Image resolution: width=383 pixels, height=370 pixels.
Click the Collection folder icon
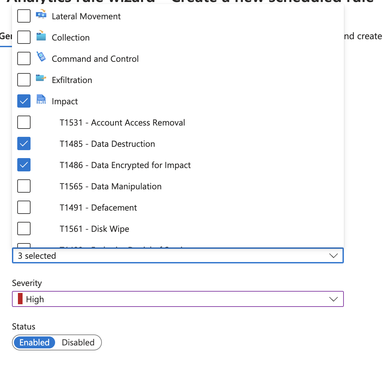pos(41,37)
